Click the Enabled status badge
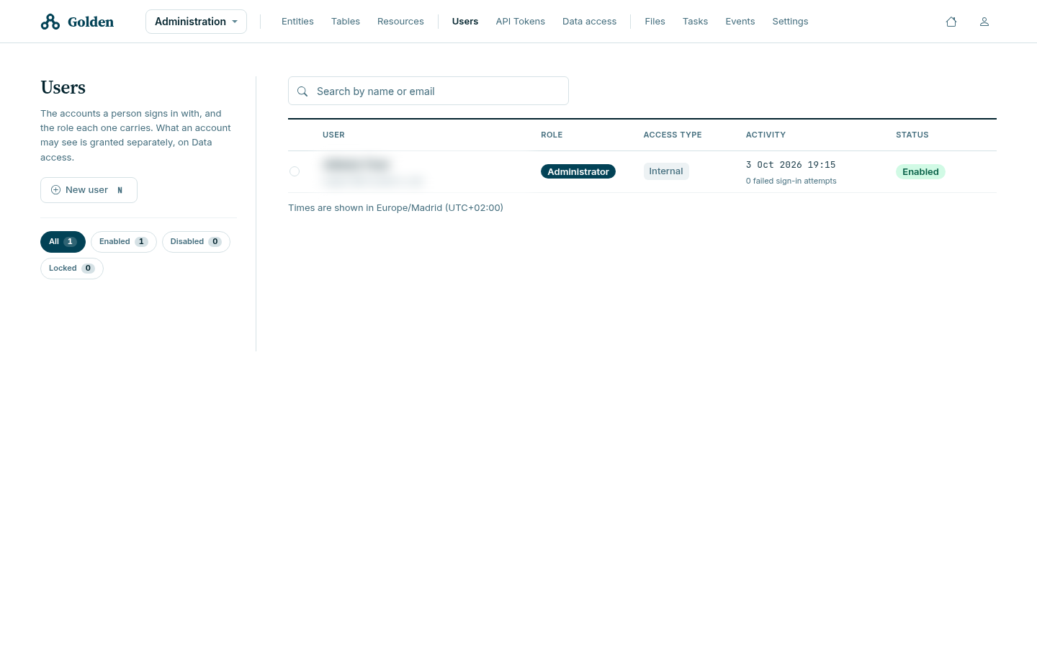 pyautogui.click(x=920, y=171)
